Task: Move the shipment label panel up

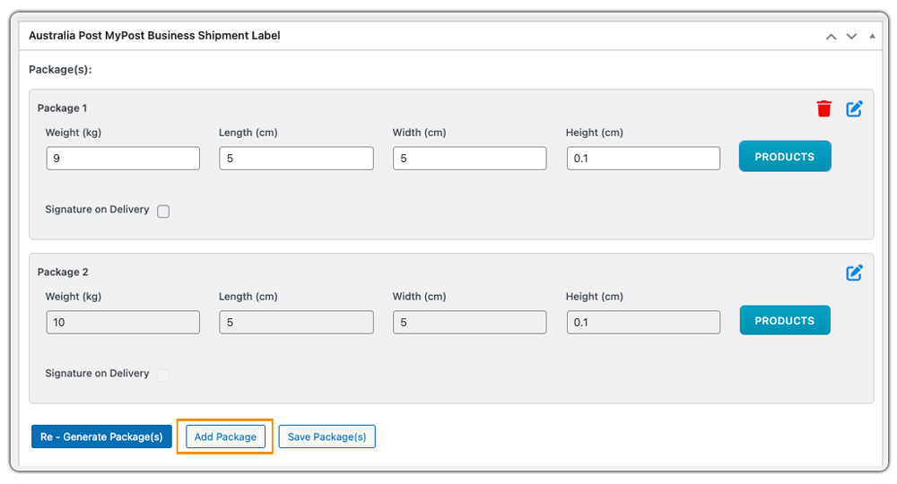Action: click(x=832, y=37)
